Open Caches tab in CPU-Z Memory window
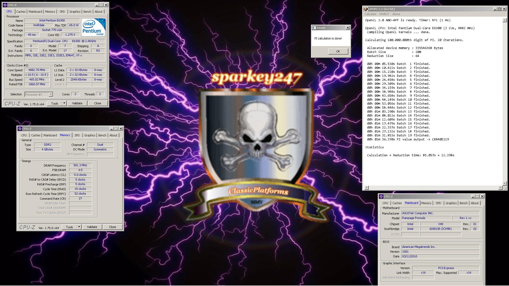 36,135
